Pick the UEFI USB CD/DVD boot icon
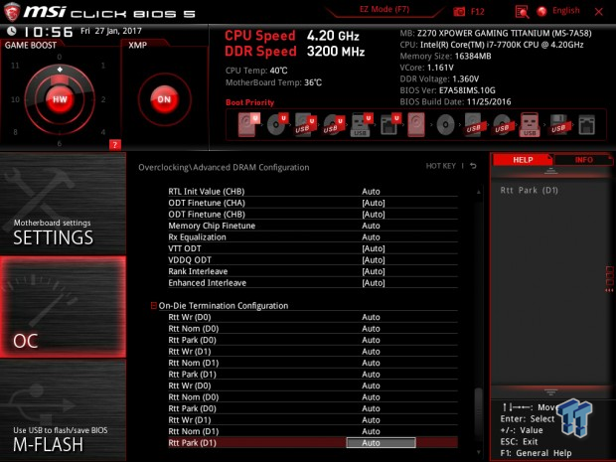 tap(334, 124)
